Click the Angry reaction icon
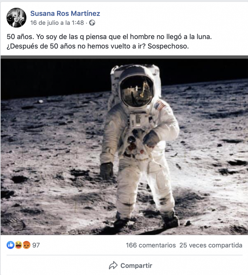This screenshot has height=275, width=248. click(26, 245)
